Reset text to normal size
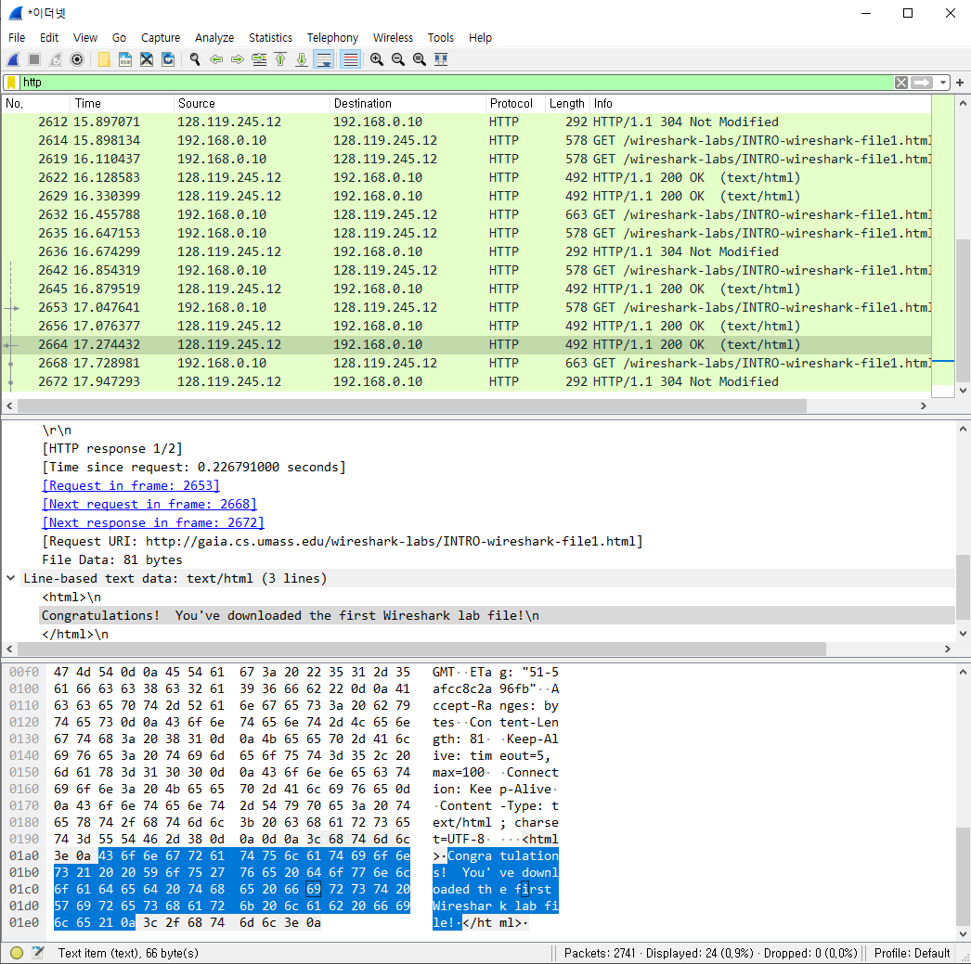Screen dimensions: 971x964 420,59
